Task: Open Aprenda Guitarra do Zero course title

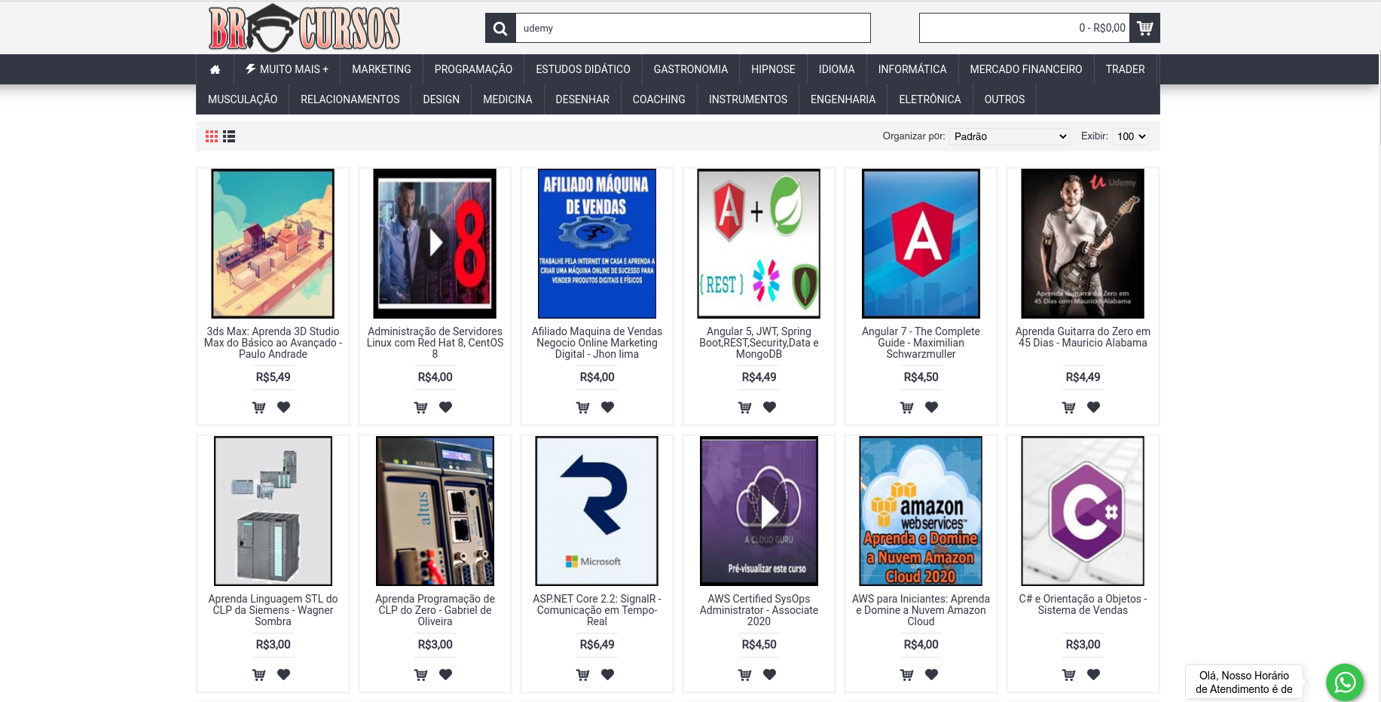Action: pos(1083,337)
